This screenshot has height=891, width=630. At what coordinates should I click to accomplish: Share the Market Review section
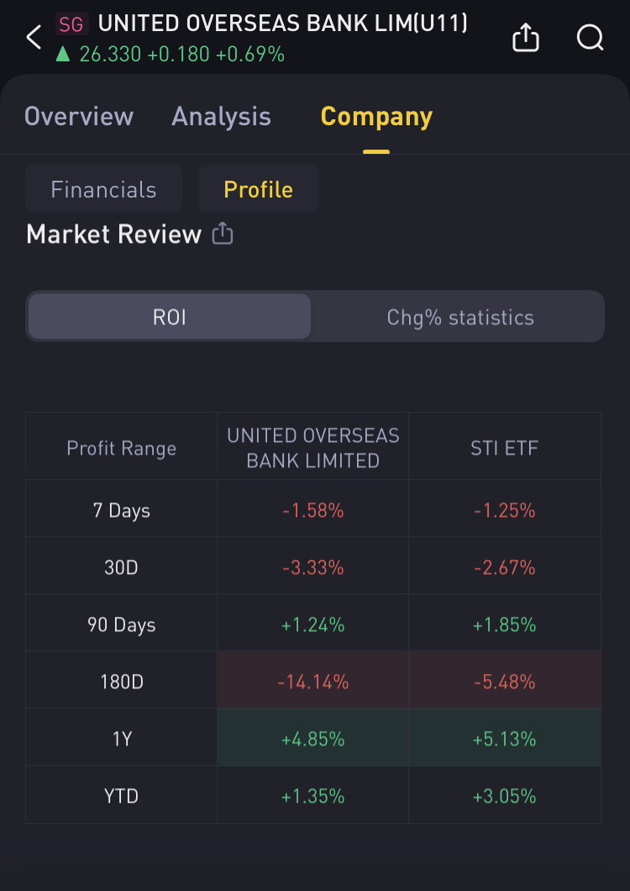point(223,234)
